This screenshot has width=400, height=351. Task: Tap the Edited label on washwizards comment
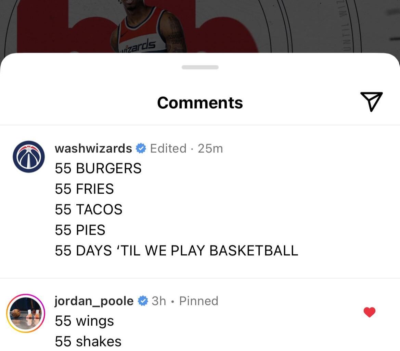pos(168,148)
